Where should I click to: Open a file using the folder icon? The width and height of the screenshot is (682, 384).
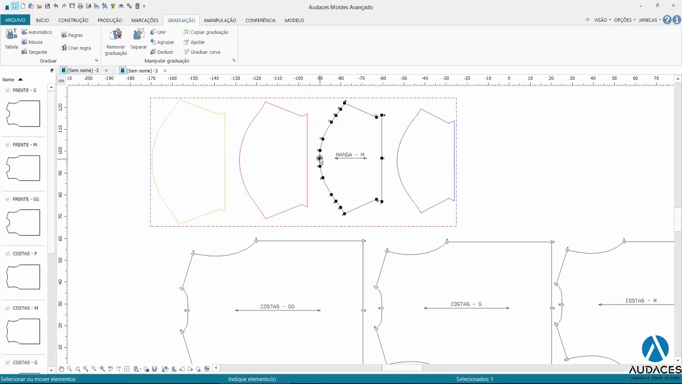point(39,6)
